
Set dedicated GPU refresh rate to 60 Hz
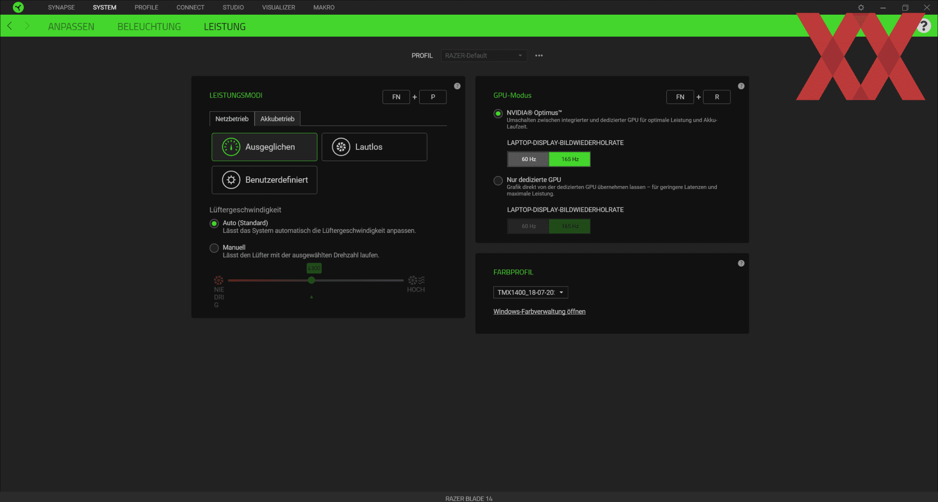pyautogui.click(x=529, y=226)
